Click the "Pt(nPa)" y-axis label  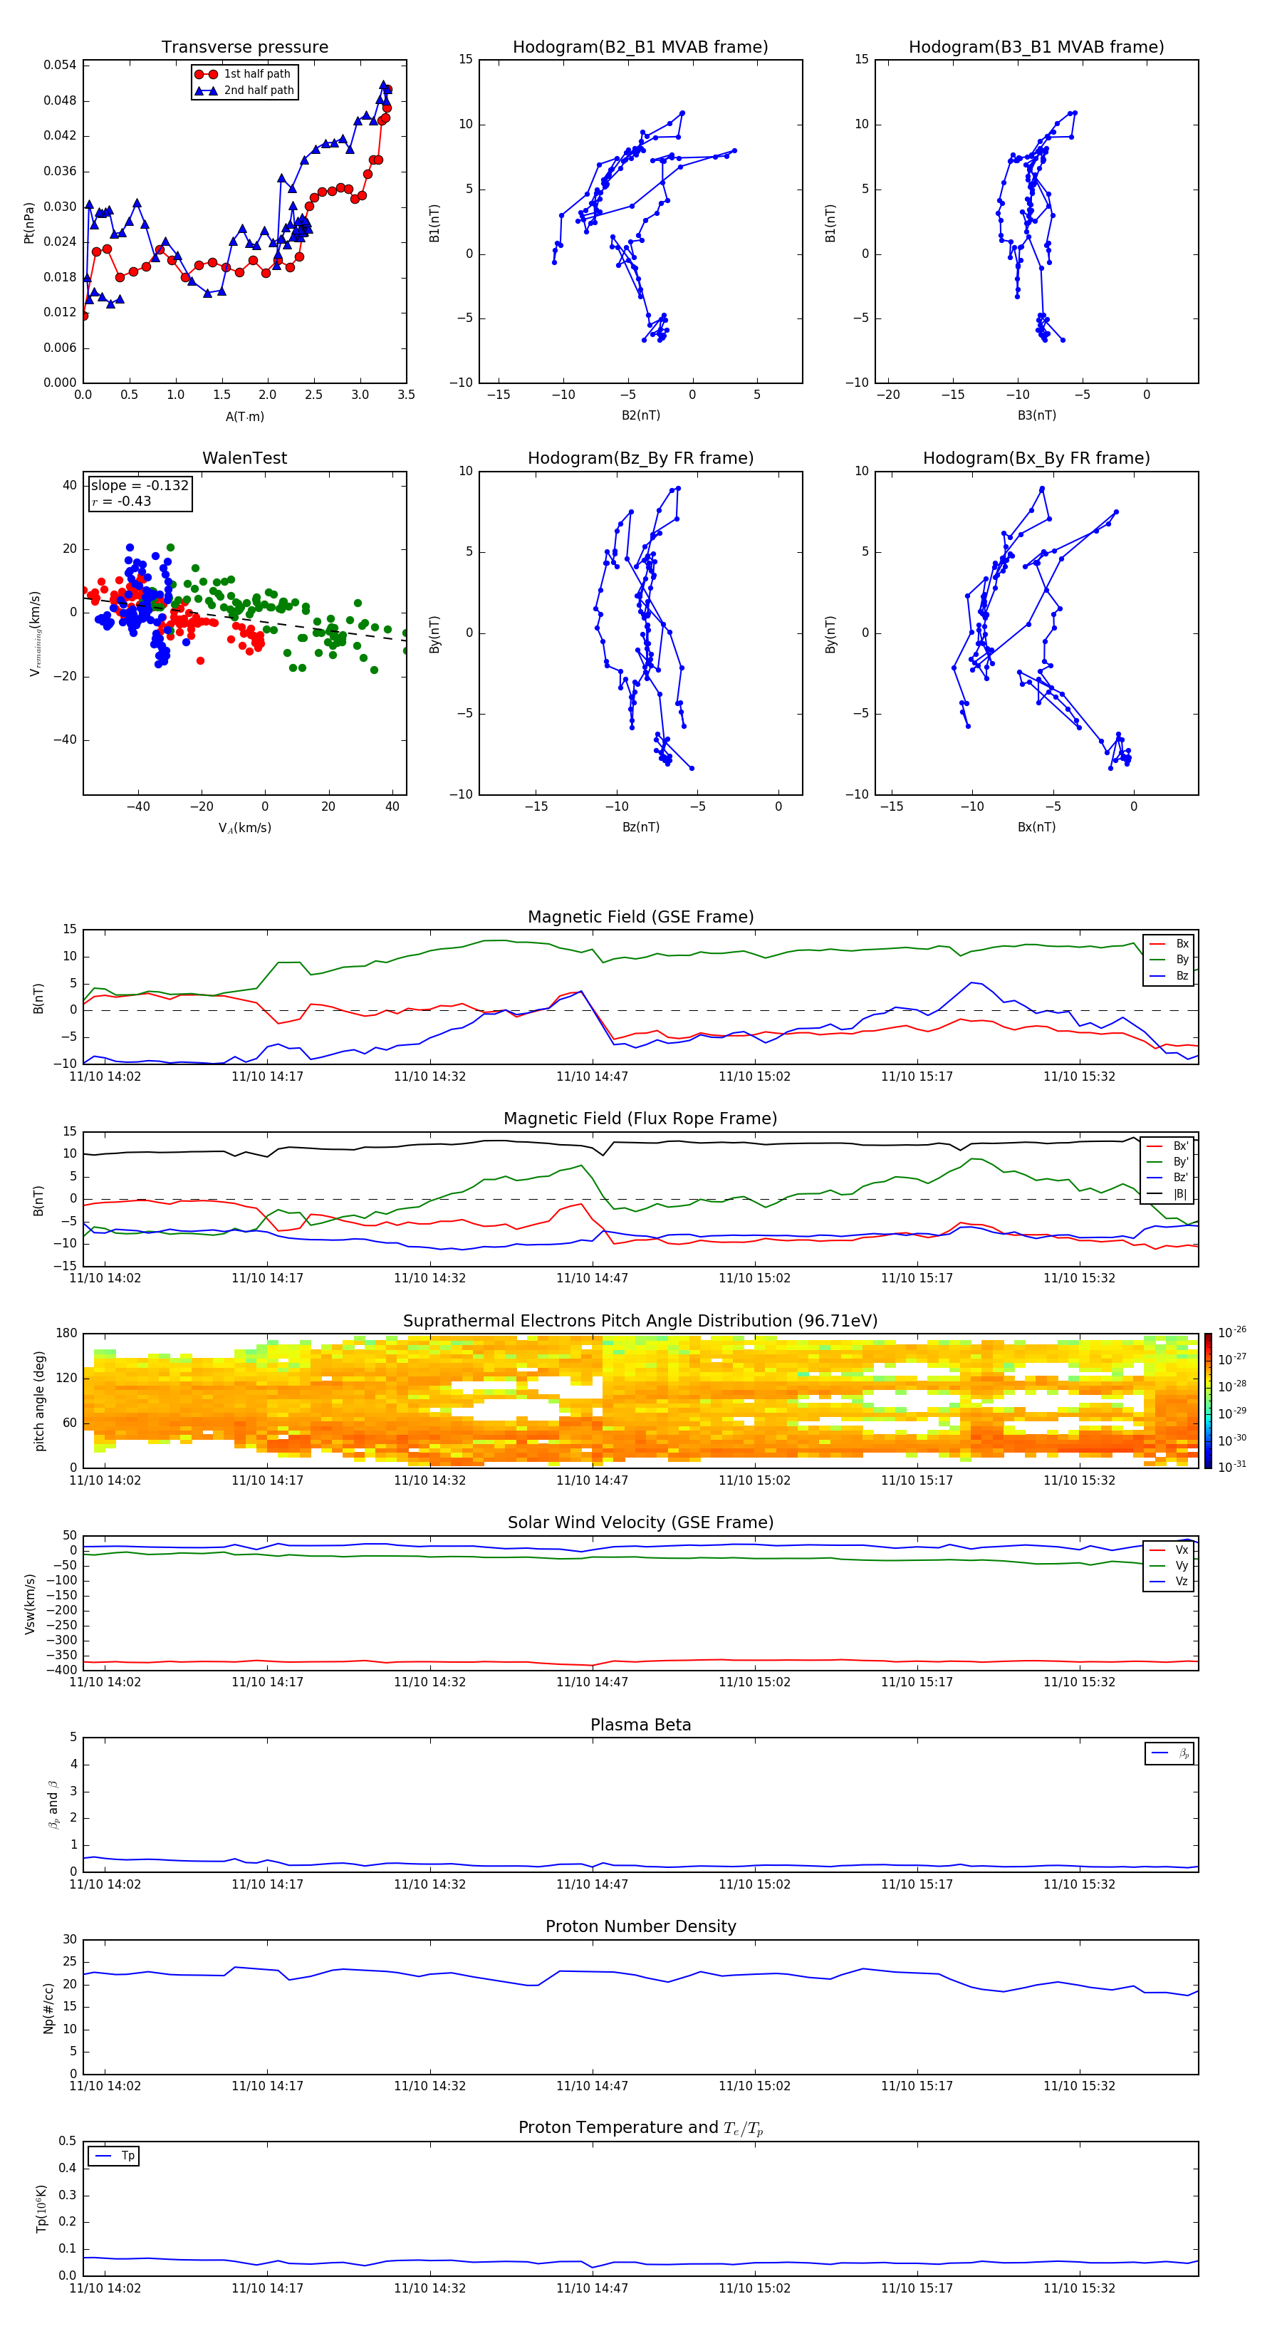tap(29, 223)
